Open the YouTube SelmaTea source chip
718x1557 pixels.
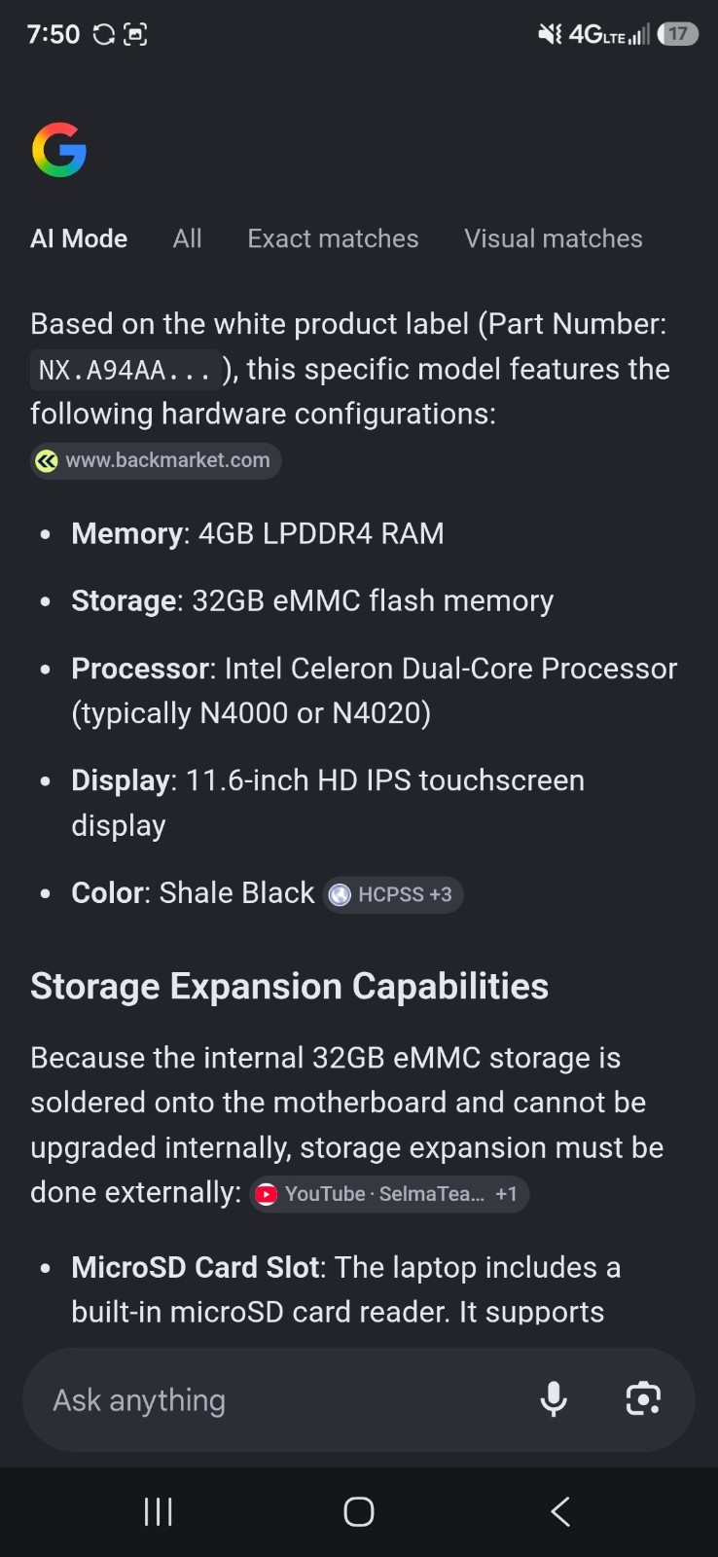(389, 1194)
